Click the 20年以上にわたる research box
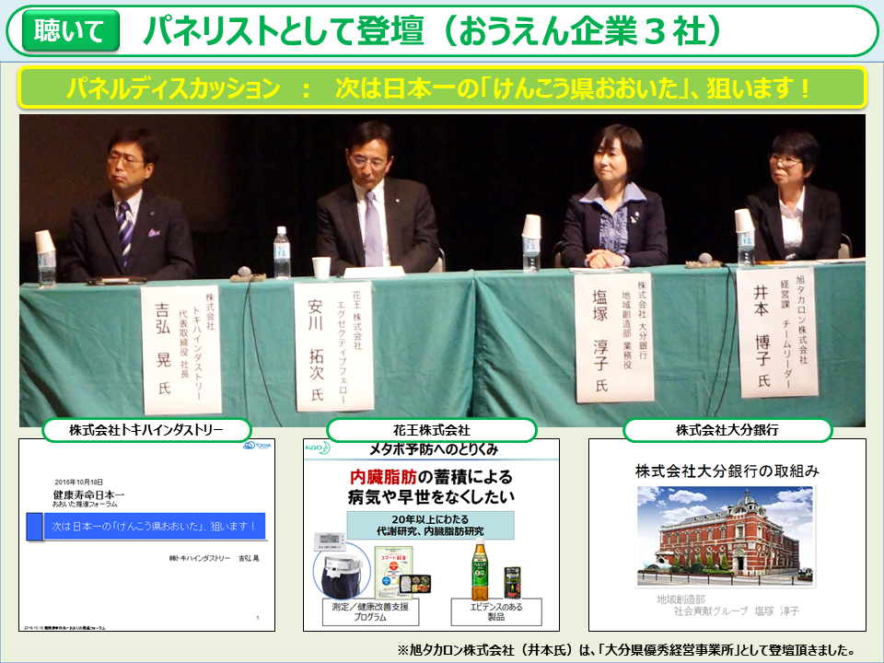The height and width of the screenshot is (663, 884). point(430,525)
